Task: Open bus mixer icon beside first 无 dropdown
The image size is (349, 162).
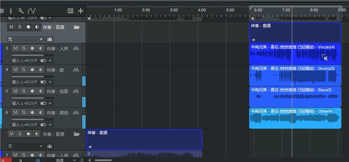Action: click(x=50, y=39)
